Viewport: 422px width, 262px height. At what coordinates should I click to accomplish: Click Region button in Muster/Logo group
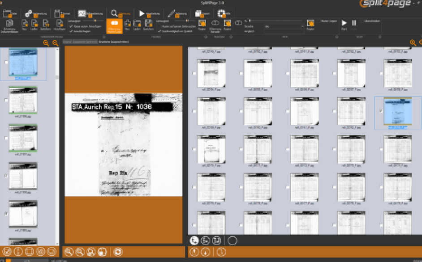pyautogui.click(x=202, y=25)
